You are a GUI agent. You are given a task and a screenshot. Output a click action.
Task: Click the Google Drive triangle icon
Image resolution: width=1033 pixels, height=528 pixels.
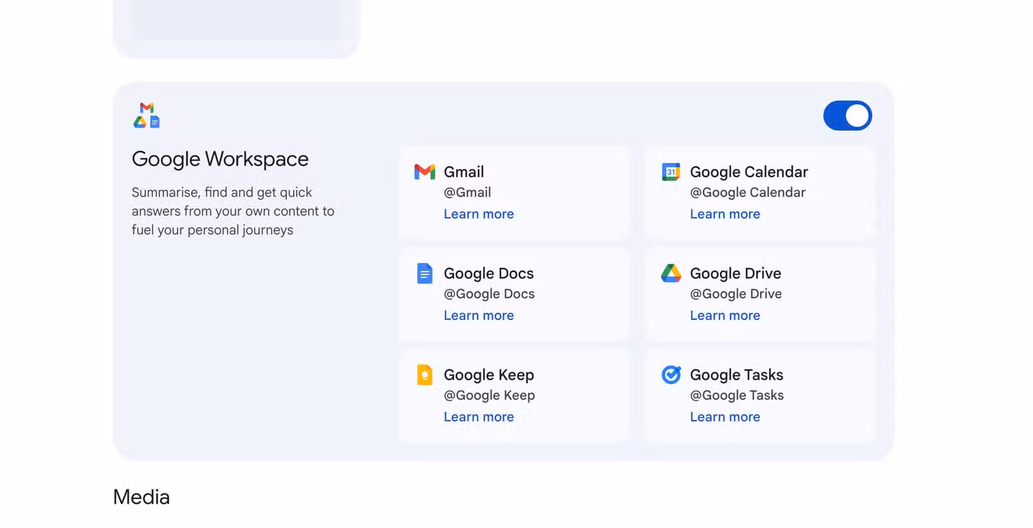point(671,273)
